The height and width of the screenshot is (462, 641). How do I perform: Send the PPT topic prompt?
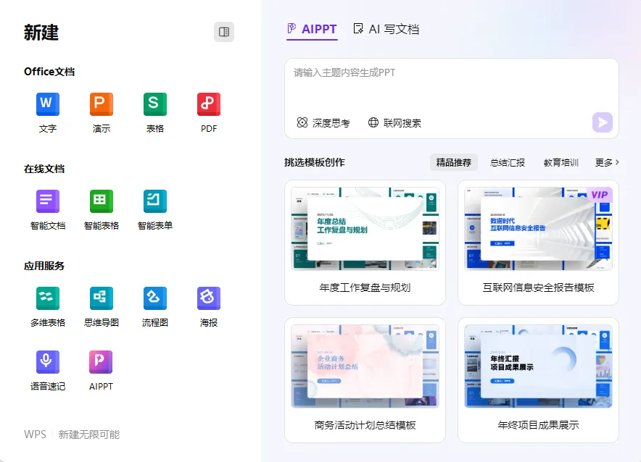pyautogui.click(x=602, y=122)
